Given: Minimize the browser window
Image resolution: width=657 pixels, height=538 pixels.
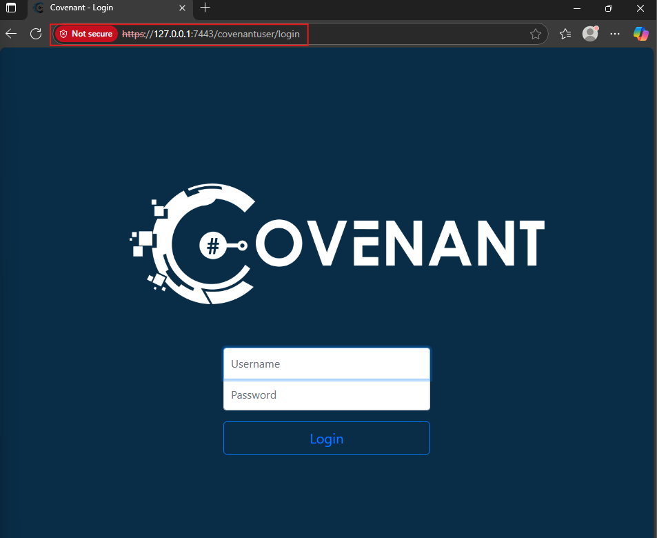Looking at the screenshot, I should pyautogui.click(x=577, y=8).
